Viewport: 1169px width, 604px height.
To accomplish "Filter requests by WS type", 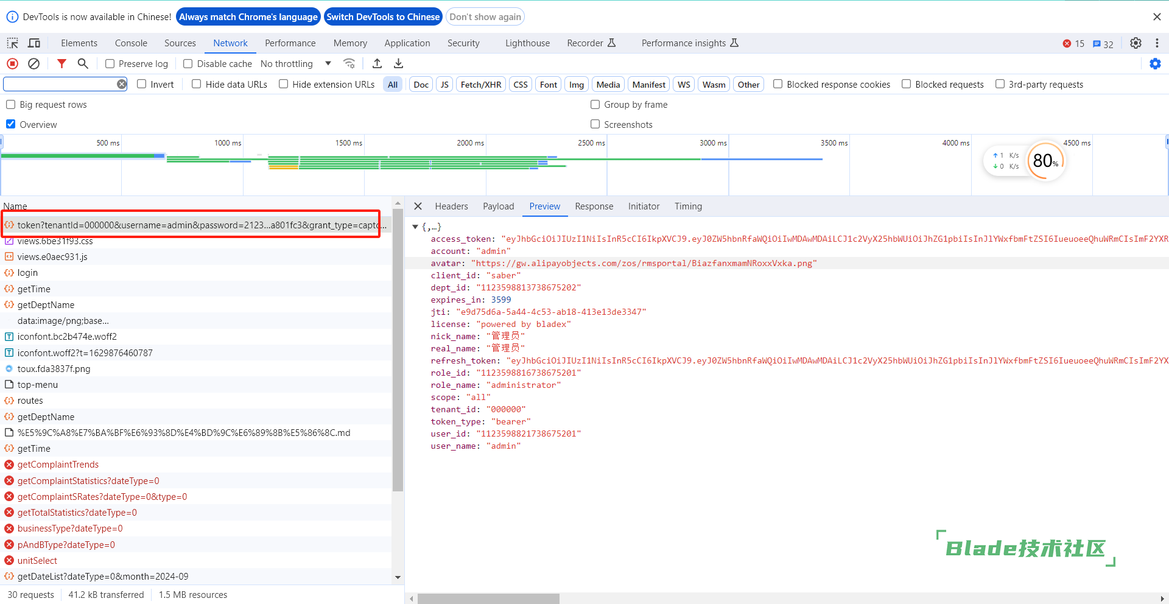I will 684,85.
